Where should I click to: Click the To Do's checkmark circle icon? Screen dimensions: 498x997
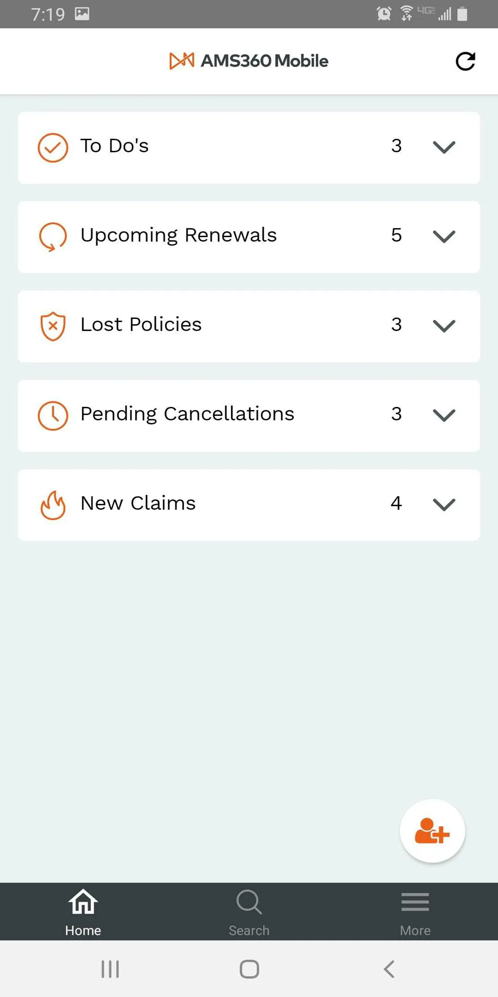point(53,147)
